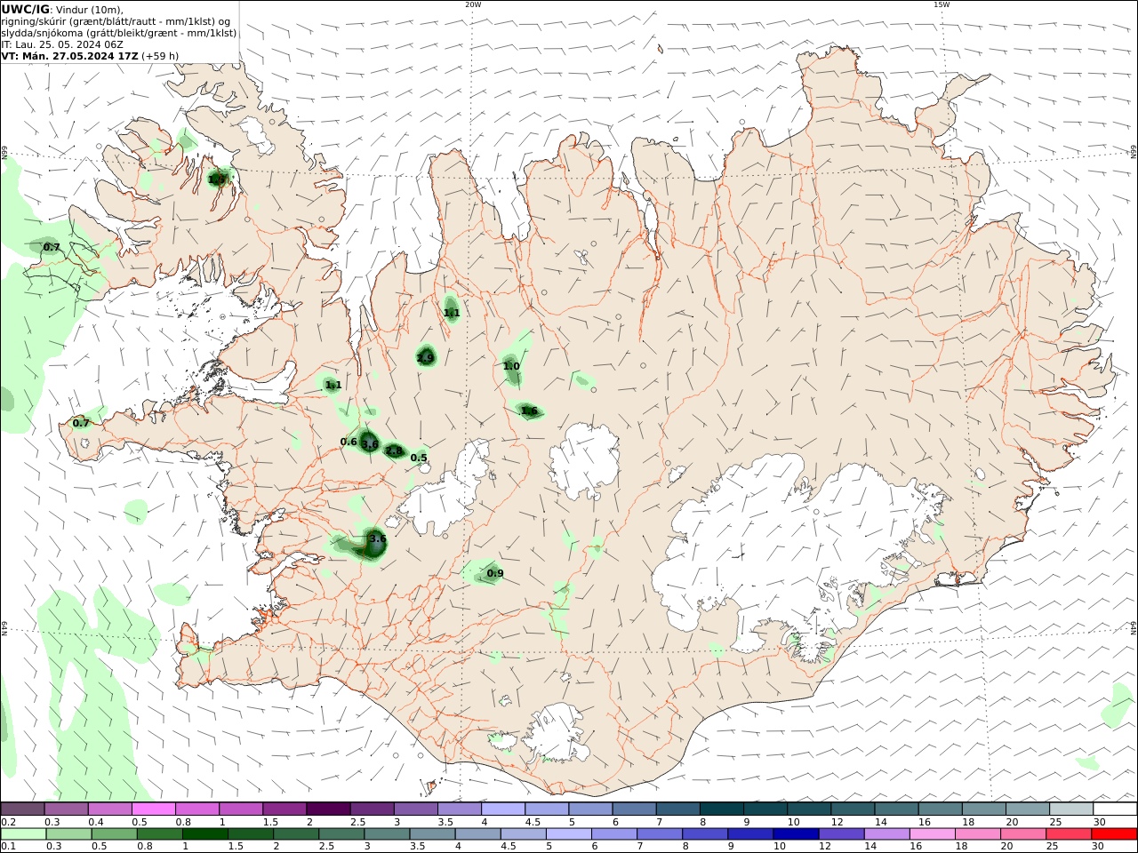
Task: Select the darkest green 1 mm rain swatch
Action: 205,833
